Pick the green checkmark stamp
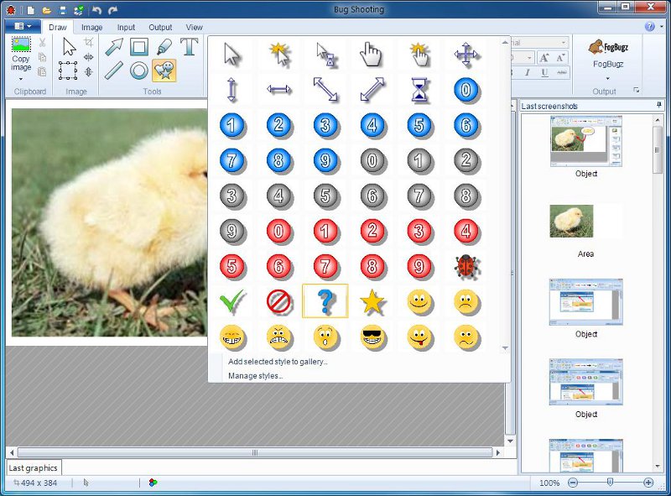The width and height of the screenshot is (671, 496). coord(231,301)
